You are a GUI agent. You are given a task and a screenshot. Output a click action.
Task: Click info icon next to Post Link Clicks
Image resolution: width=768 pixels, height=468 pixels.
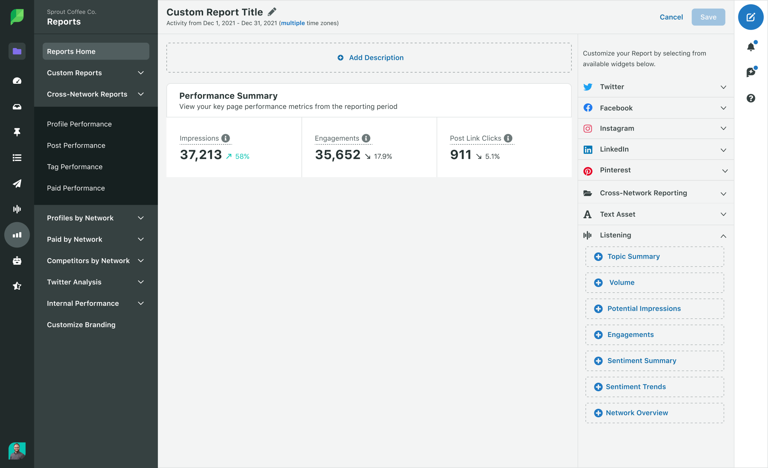click(x=508, y=138)
